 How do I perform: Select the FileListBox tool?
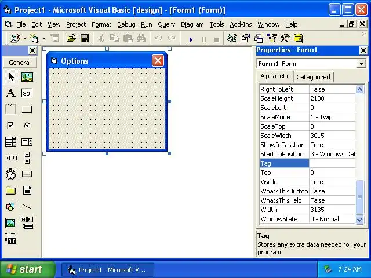click(x=27, y=191)
